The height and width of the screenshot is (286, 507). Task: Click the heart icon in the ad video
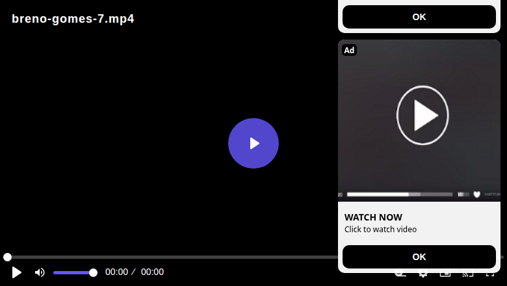click(x=476, y=194)
